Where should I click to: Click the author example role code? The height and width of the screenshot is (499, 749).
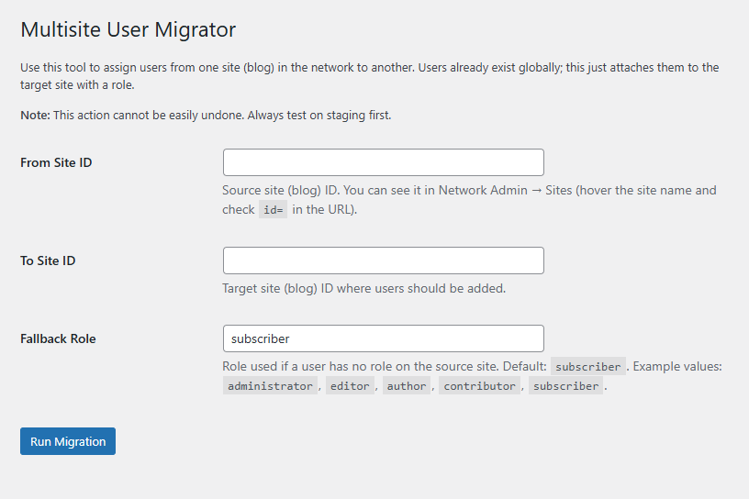[x=407, y=386]
